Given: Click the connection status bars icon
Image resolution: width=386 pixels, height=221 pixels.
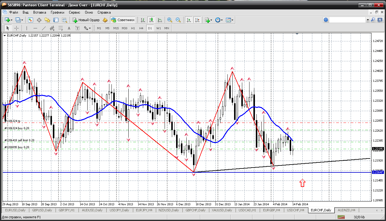Looking at the screenshot, I should click(x=341, y=217).
